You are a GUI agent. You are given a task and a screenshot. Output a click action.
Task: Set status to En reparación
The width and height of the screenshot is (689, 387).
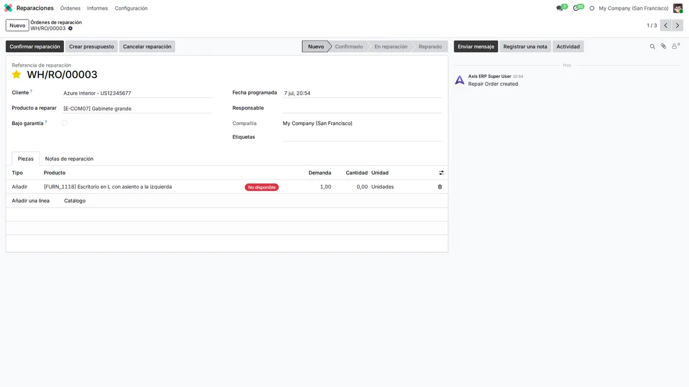tap(390, 46)
